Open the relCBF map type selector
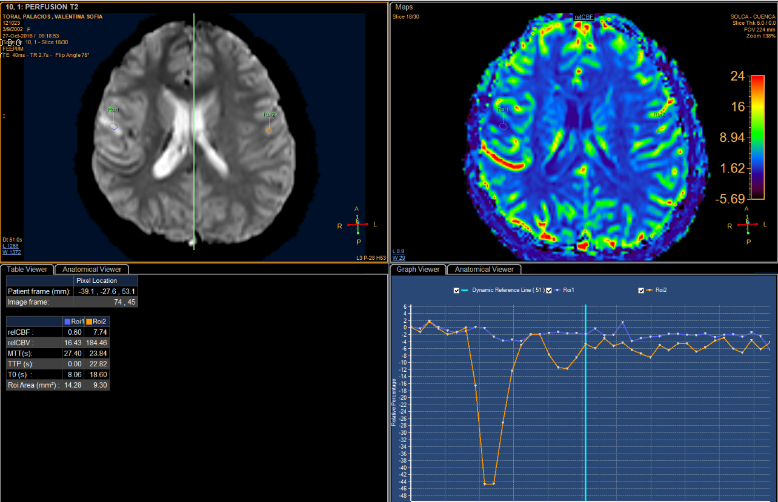The image size is (778, 502). pyautogui.click(x=583, y=18)
